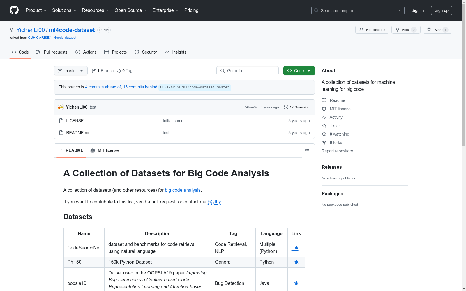466x291 pixels.
Task: Open the ml4code-dataset repository link
Action: pos(72,30)
